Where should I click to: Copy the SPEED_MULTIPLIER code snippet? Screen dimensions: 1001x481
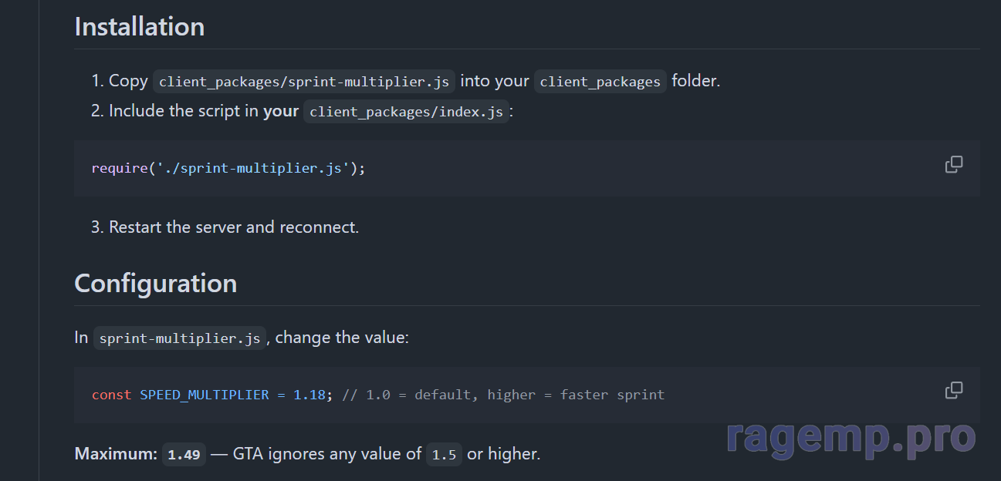tap(954, 390)
